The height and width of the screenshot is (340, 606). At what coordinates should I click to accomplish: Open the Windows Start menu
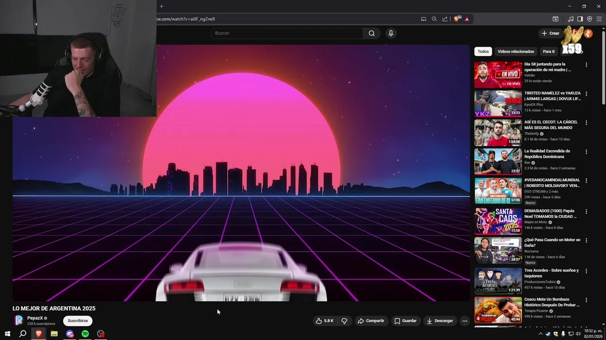coord(8,334)
